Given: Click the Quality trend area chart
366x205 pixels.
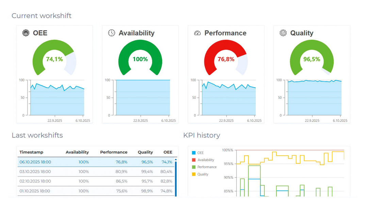Looking at the screenshot, I should coord(314,98).
